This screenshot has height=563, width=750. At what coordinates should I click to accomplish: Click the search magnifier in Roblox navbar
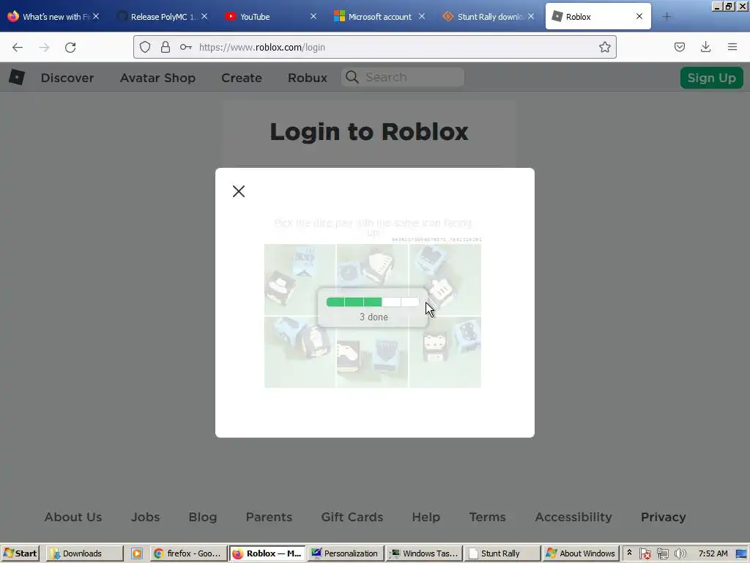tap(352, 77)
